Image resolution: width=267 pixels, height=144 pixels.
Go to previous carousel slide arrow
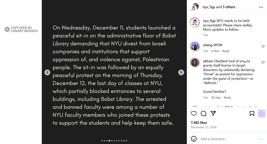pyautogui.click(x=47, y=72)
